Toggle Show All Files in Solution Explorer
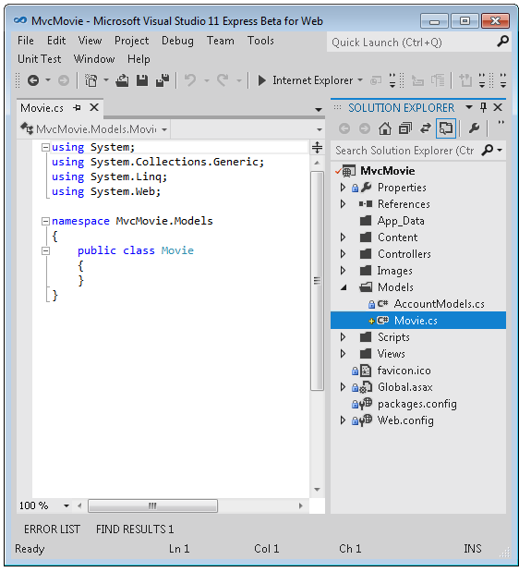The image size is (519, 572). [x=446, y=128]
